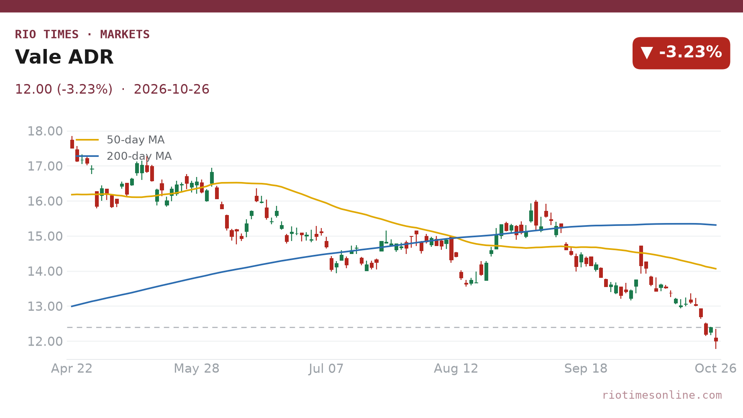Click the '14.00' y-axis label
Viewport: 743px width, 418px height.
[45, 272]
